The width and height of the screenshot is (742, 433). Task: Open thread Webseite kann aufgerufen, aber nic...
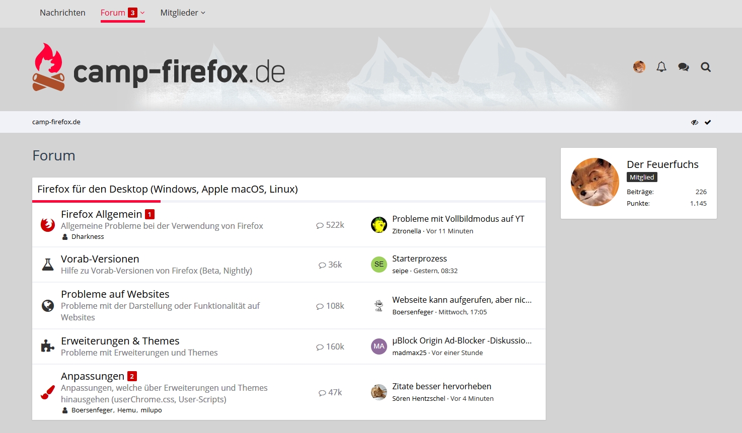coord(462,300)
